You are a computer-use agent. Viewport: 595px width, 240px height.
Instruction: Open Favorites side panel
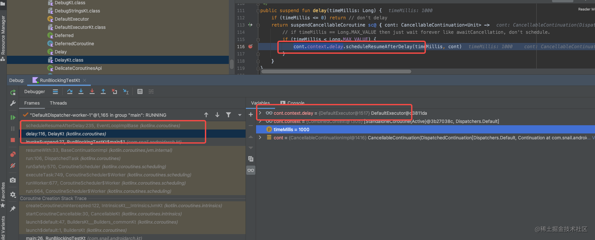pos(3,195)
